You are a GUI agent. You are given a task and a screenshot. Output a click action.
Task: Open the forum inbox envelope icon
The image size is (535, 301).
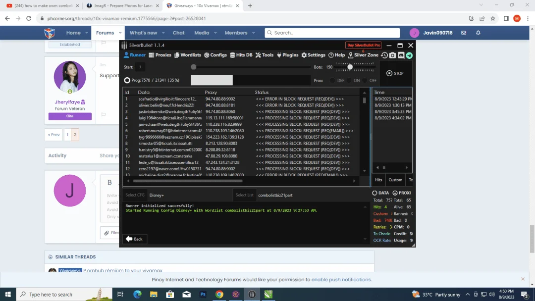coord(464,33)
